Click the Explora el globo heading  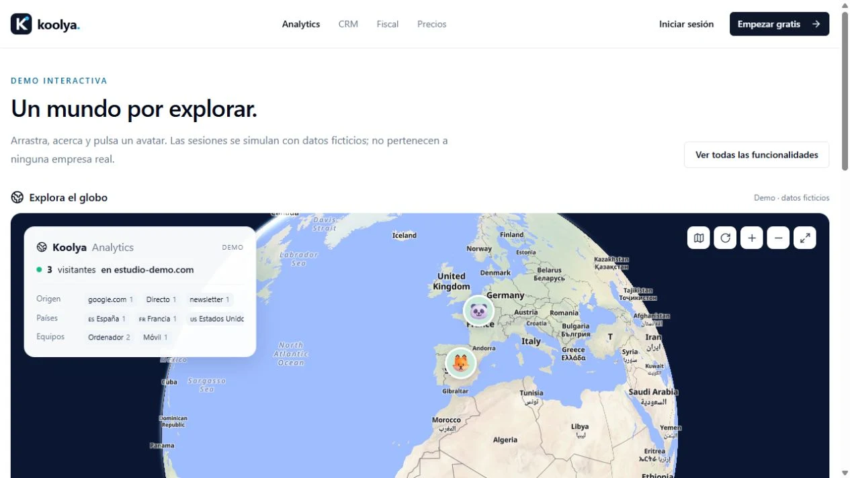68,197
